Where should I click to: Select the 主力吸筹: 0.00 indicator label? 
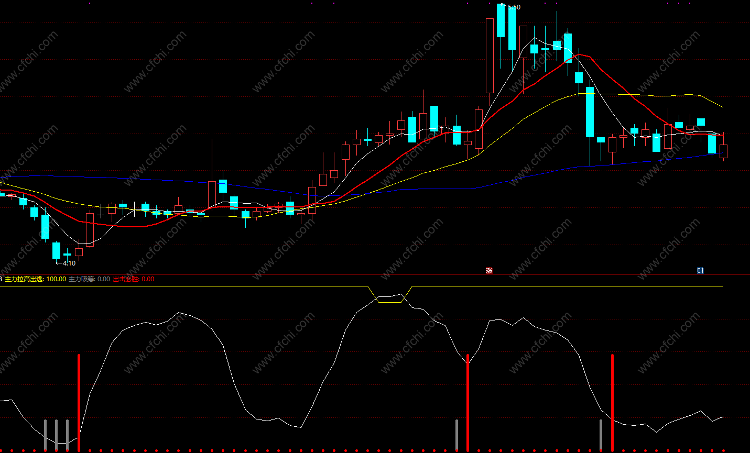click(90, 279)
